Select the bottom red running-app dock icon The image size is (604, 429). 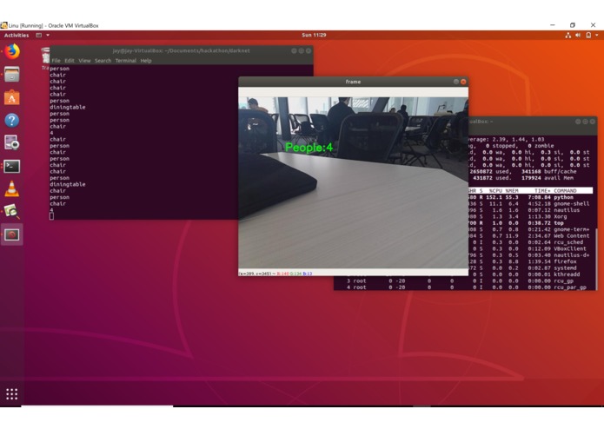tap(12, 234)
